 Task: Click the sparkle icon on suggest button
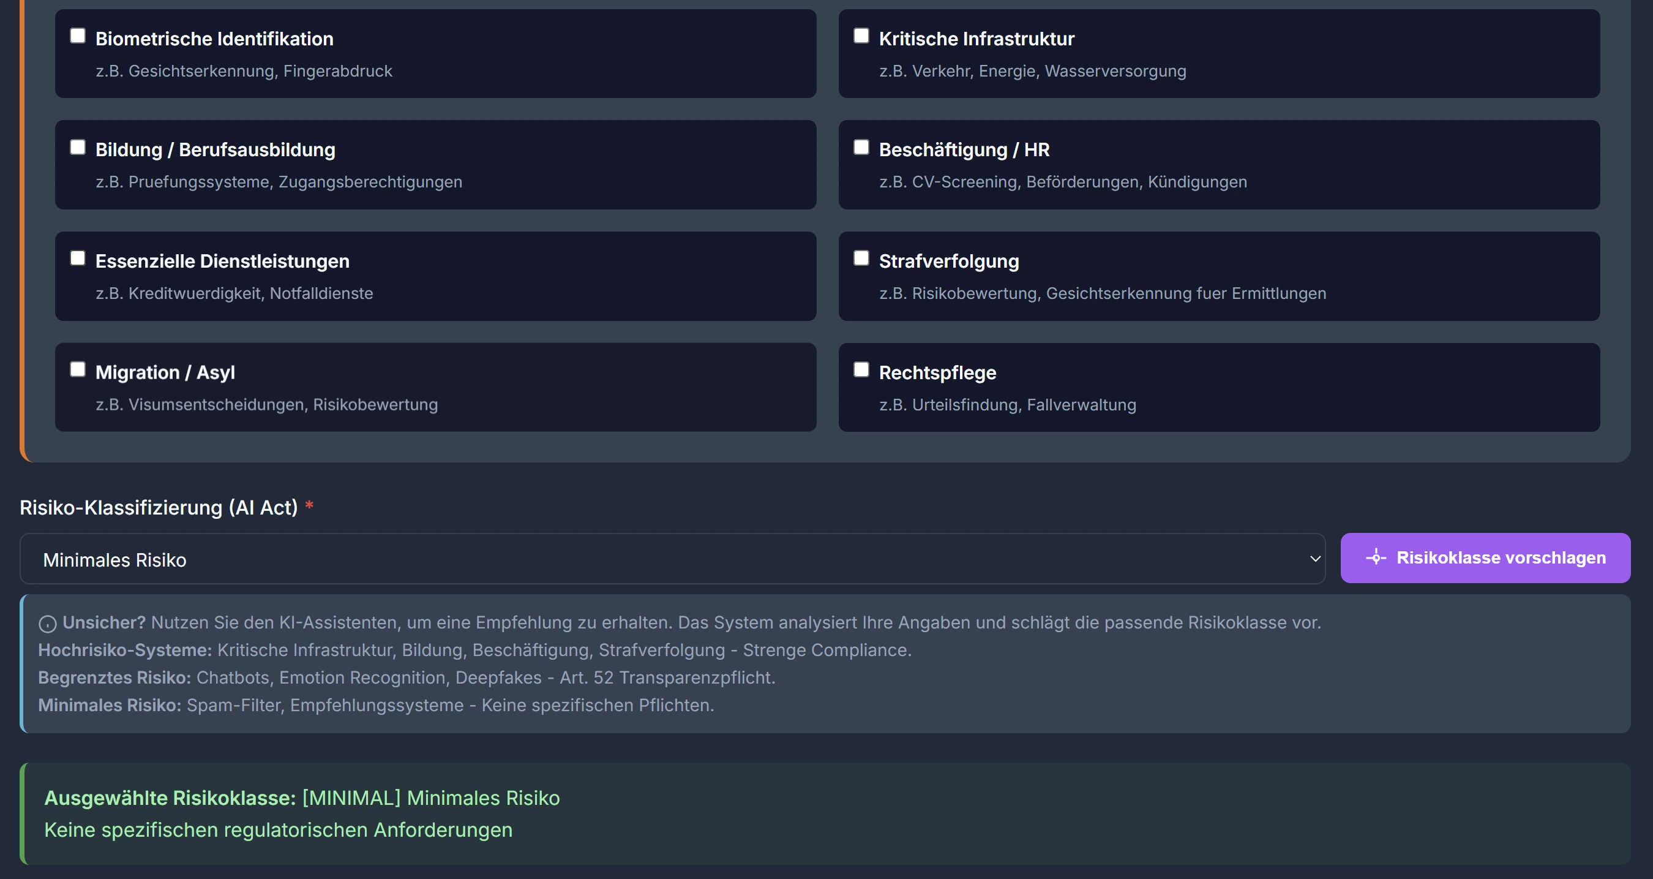(x=1375, y=557)
